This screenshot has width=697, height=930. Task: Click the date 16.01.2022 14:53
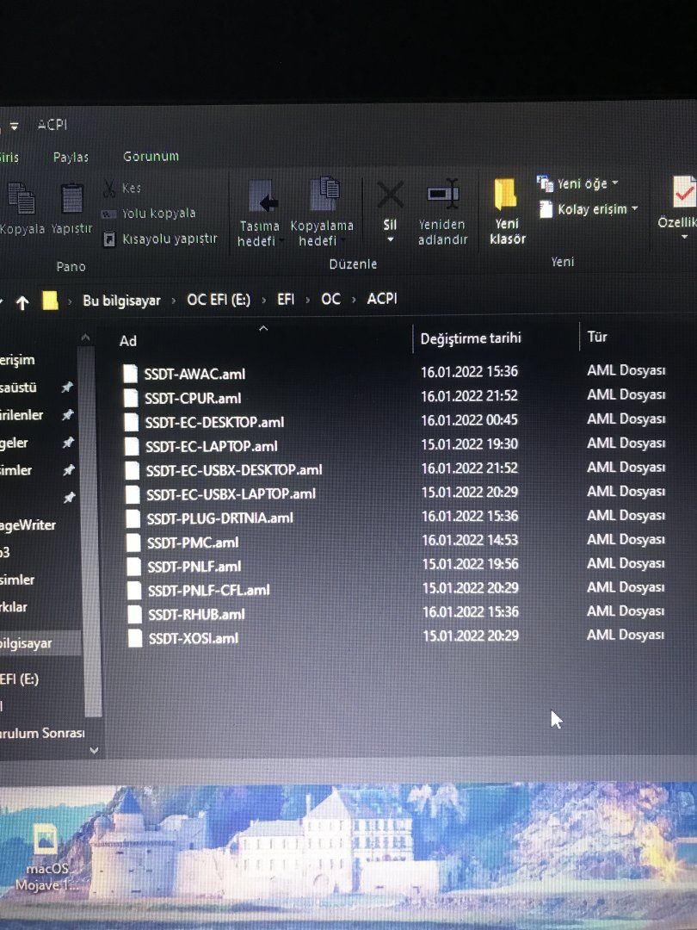pyautogui.click(x=470, y=540)
